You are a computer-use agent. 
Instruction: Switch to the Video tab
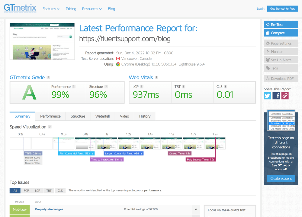pyautogui.click(x=124, y=116)
